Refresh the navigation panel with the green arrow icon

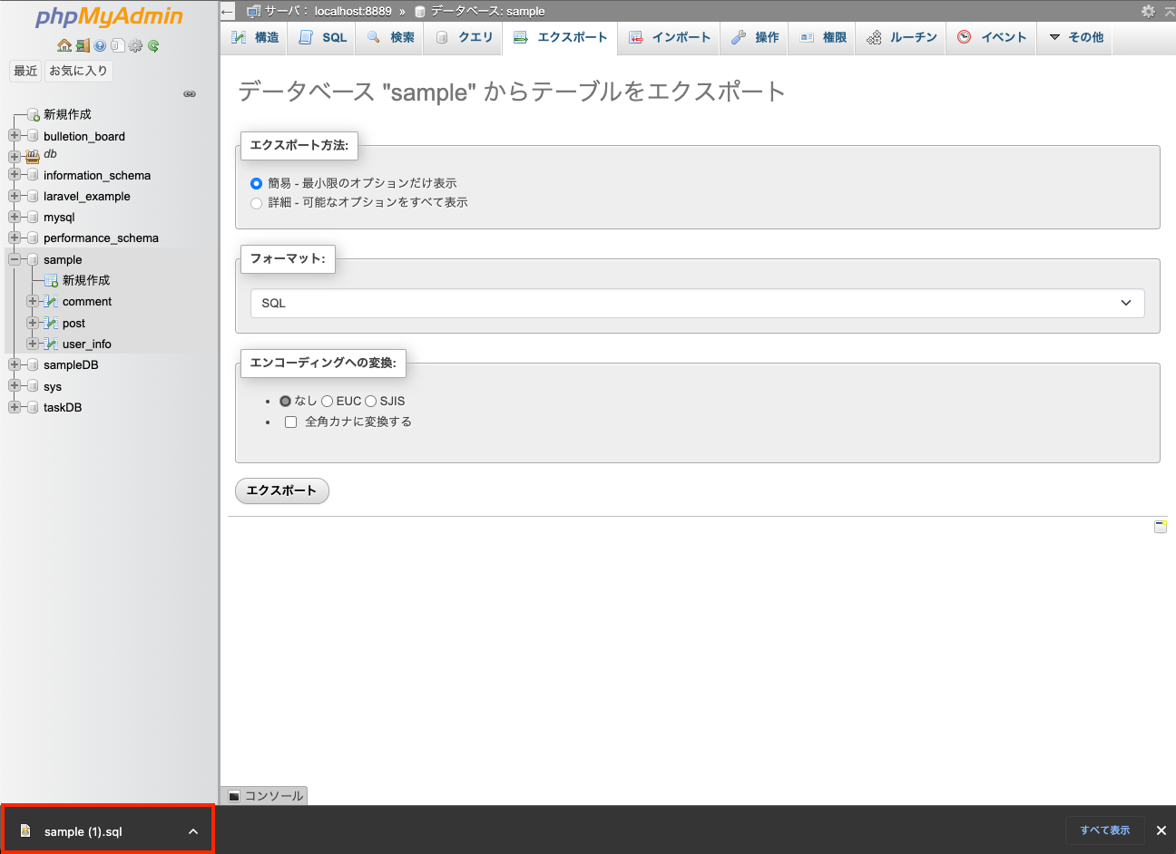153,45
